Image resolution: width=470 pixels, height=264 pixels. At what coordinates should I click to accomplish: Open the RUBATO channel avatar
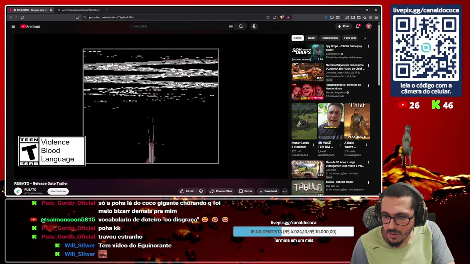pyautogui.click(x=18, y=191)
